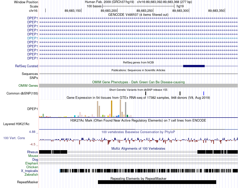This screenshot has width=238, height=188.
Task: Click the Zebrafish species label
Action: tap(31, 175)
